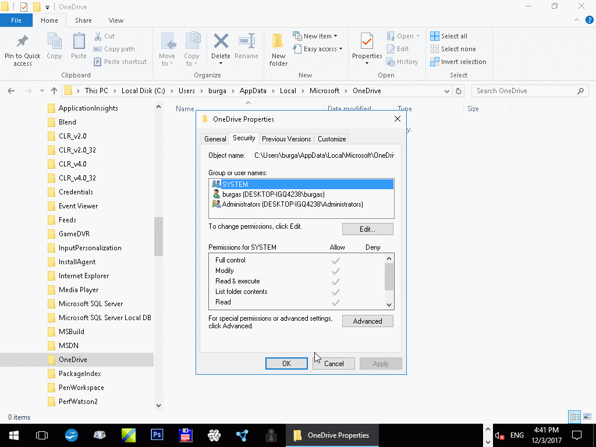Open Customize tab in Properties
596x447 pixels.
pos(331,139)
